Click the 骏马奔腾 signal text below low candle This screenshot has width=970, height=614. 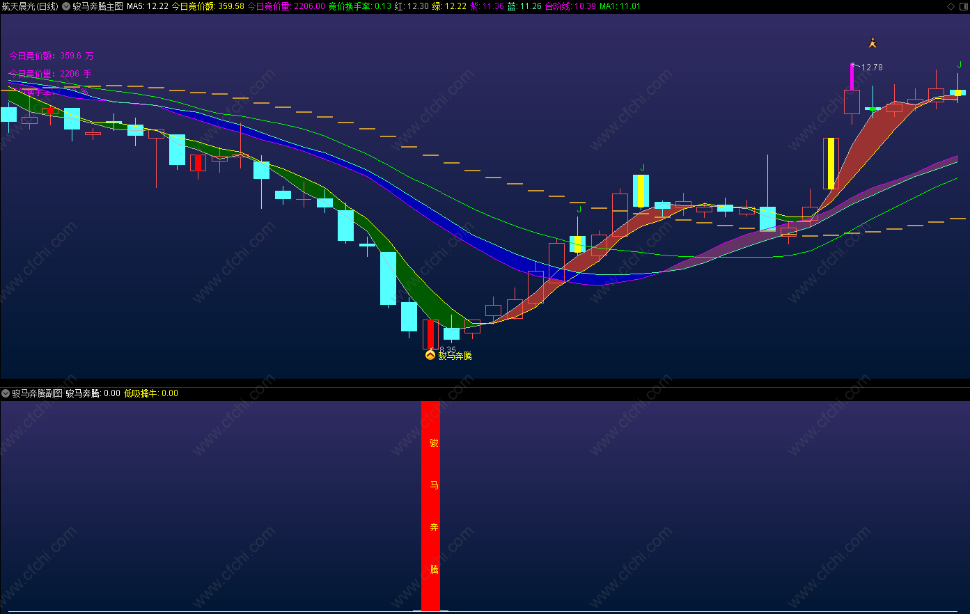[x=455, y=356]
